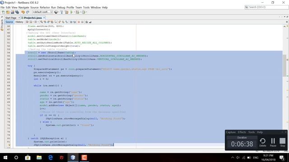Click the Undo toolbar icon

pyautogui.click(x=23, y=12)
